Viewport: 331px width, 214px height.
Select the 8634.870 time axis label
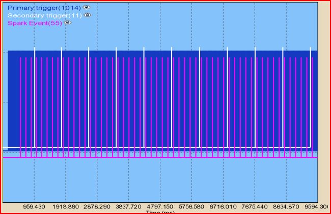point(287,207)
